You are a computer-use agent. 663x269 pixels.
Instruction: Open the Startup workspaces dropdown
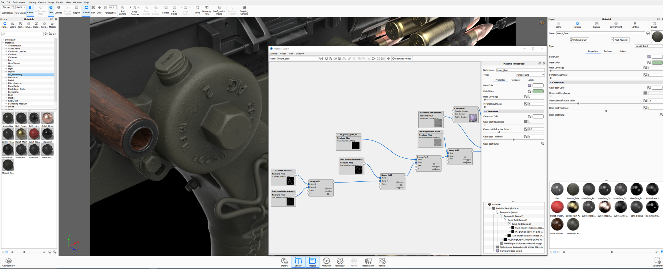pyautogui.click(x=8, y=7)
